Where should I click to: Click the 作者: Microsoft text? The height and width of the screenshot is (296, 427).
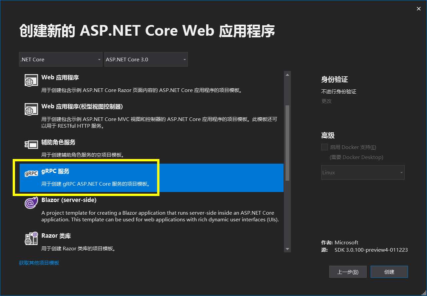point(340,242)
